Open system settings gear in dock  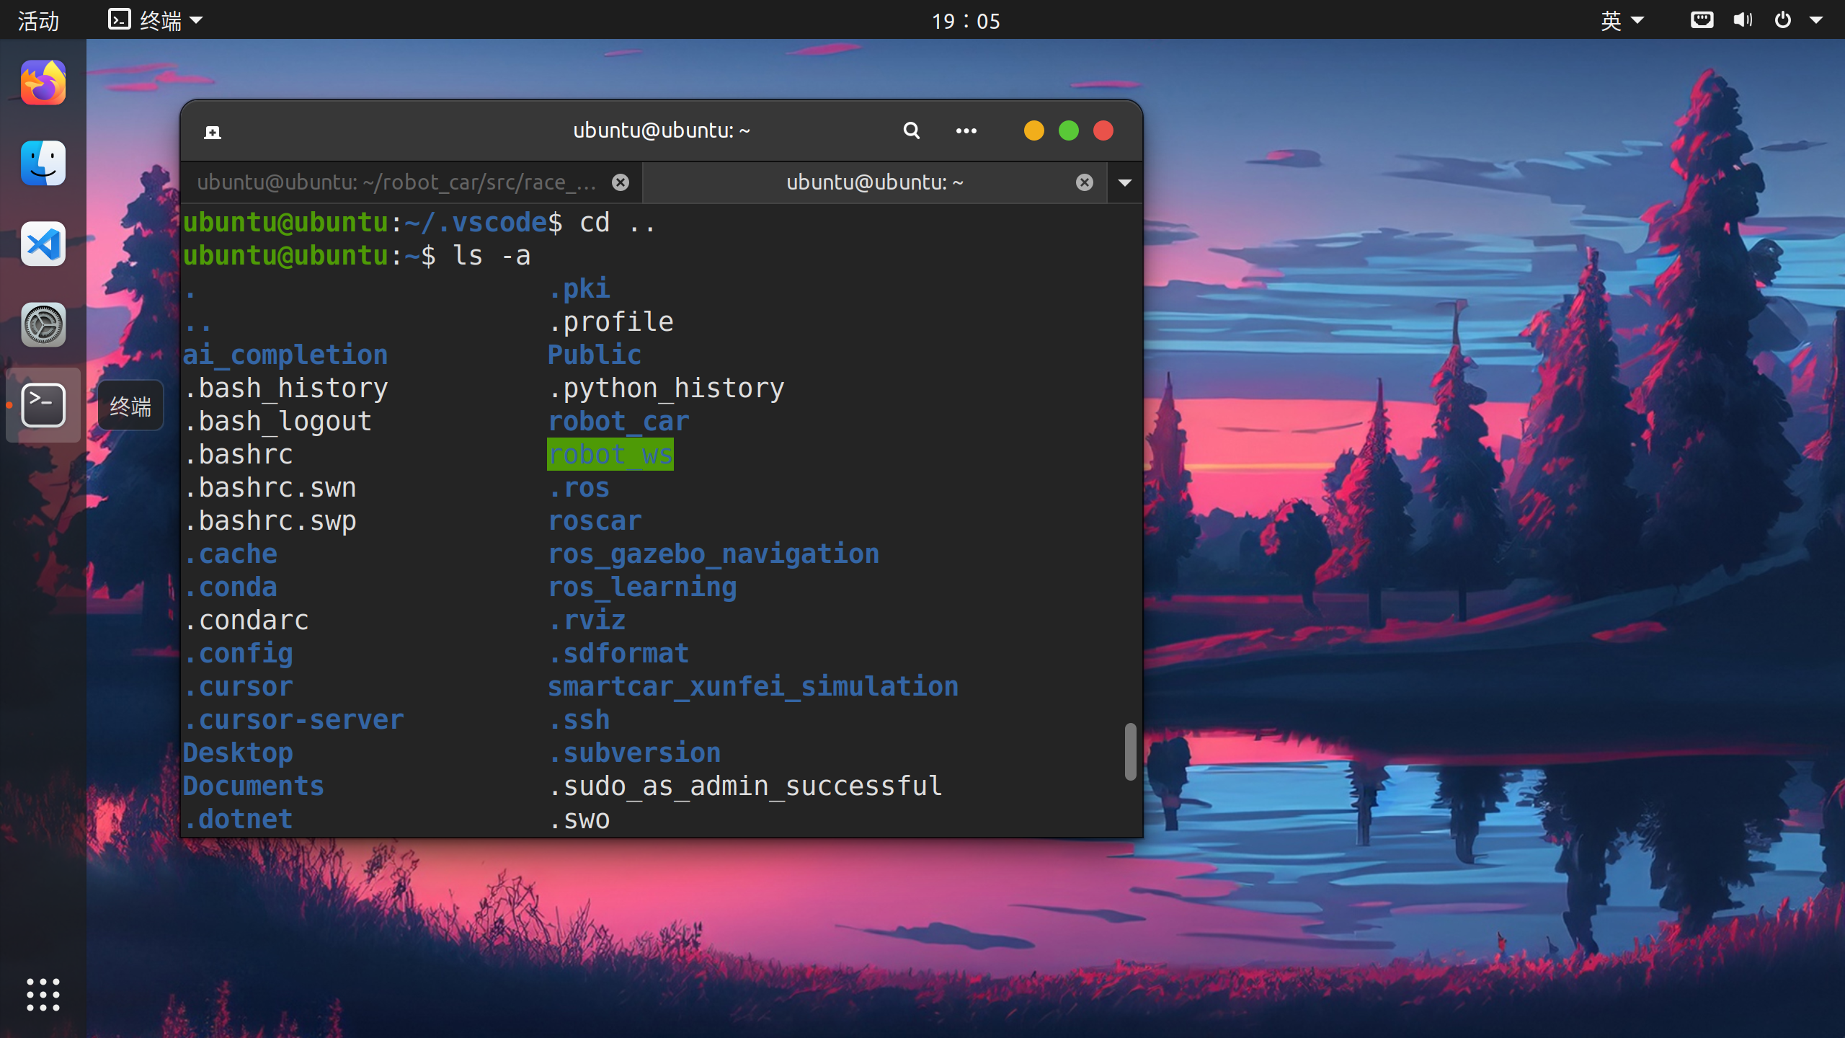pyautogui.click(x=43, y=325)
